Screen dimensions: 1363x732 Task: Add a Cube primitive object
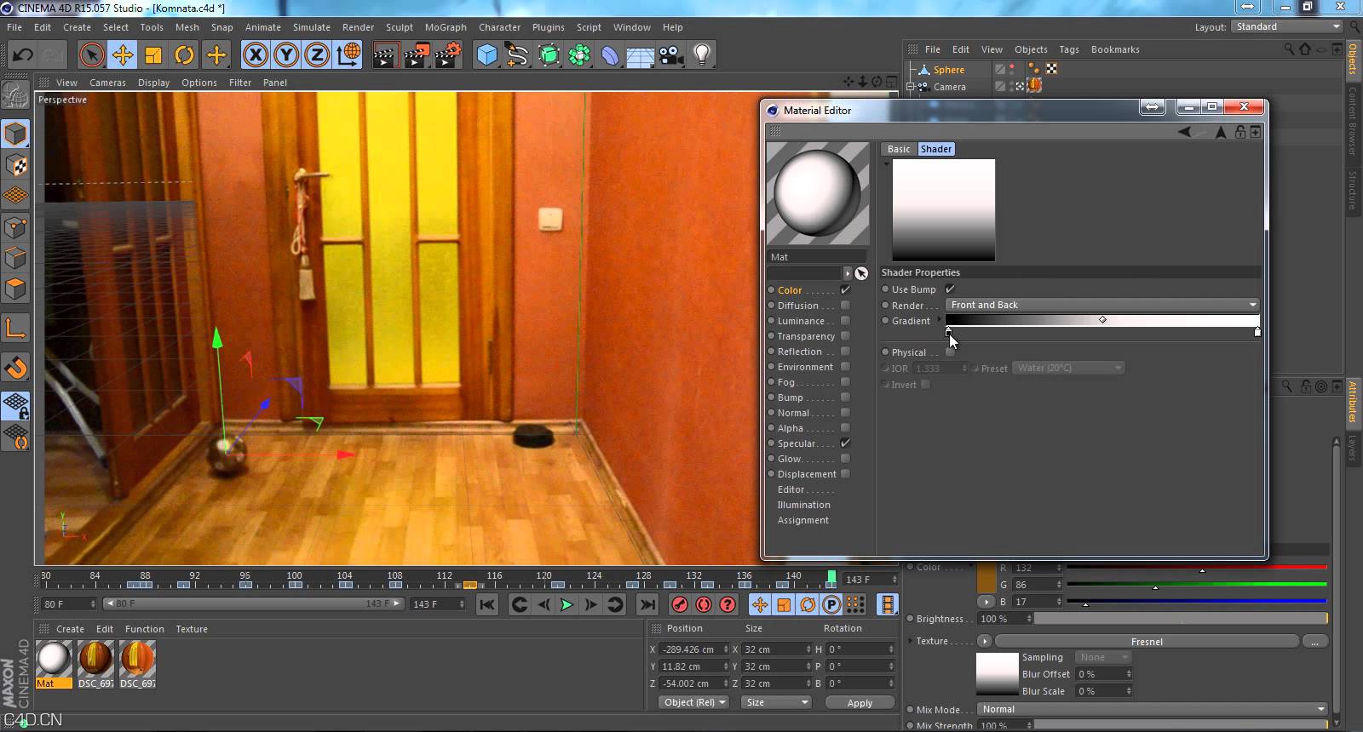coord(486,56)
